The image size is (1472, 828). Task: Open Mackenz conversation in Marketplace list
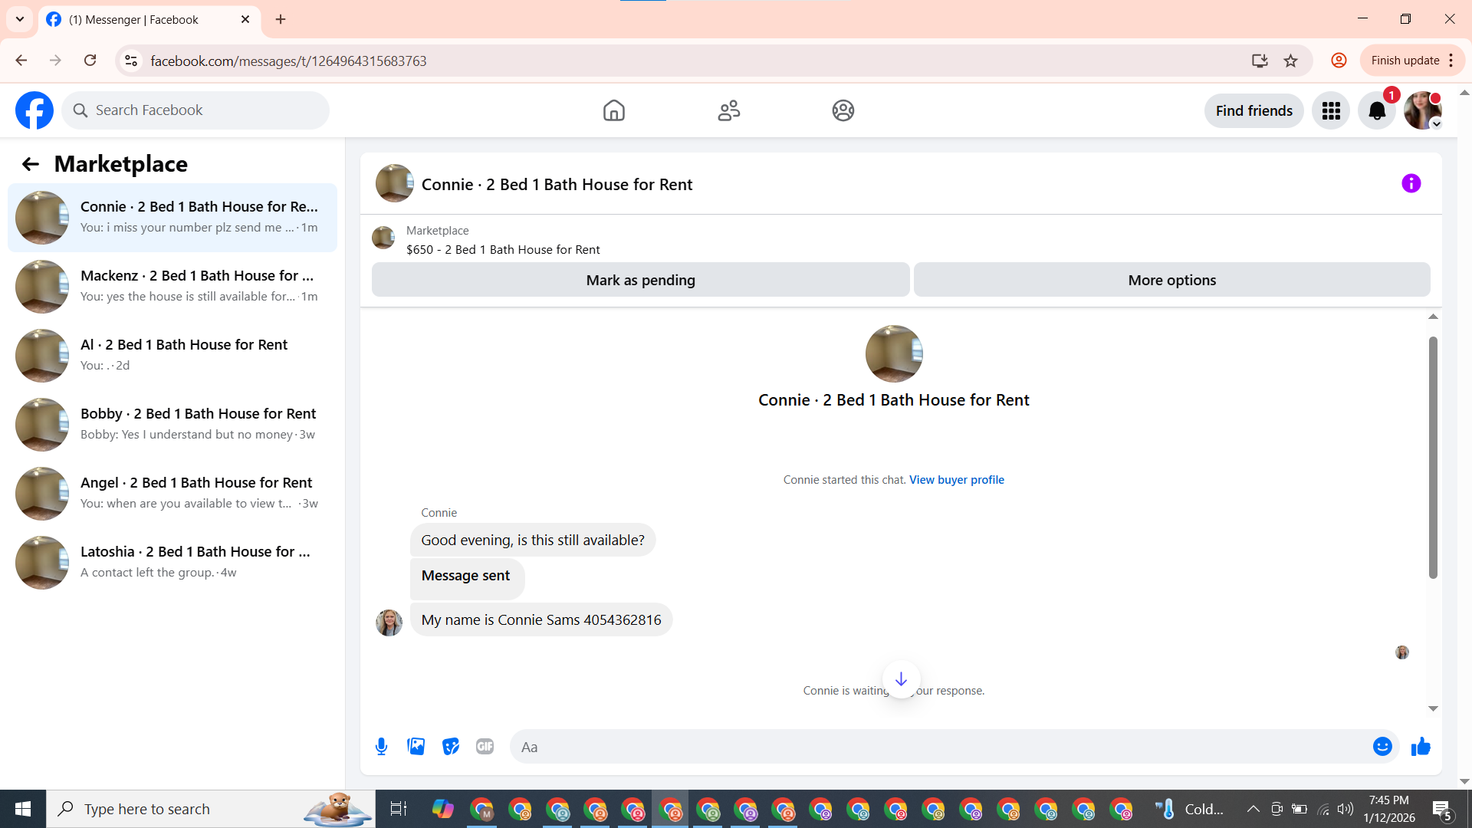[172, 286]
